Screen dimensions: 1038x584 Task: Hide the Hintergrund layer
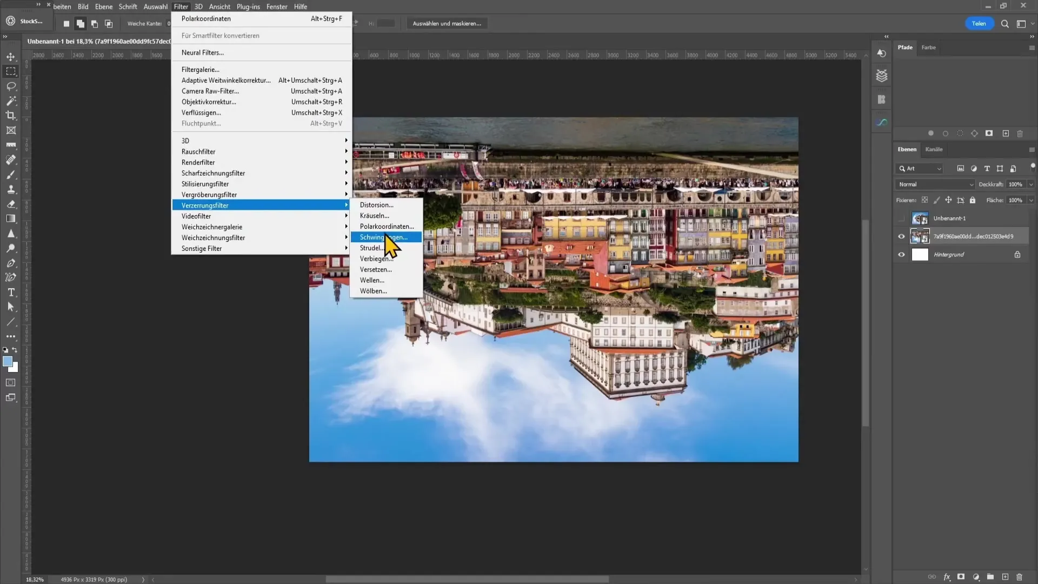coord(901,255)
